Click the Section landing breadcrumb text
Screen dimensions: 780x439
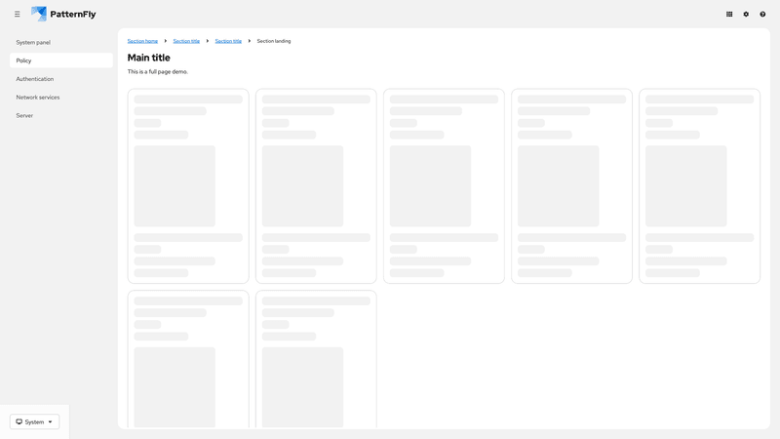click(274, 41)
